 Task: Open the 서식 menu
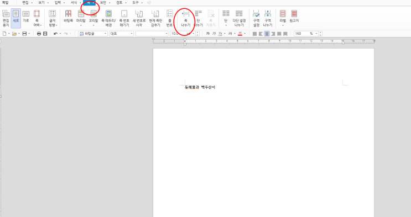[x=74, y=3]
